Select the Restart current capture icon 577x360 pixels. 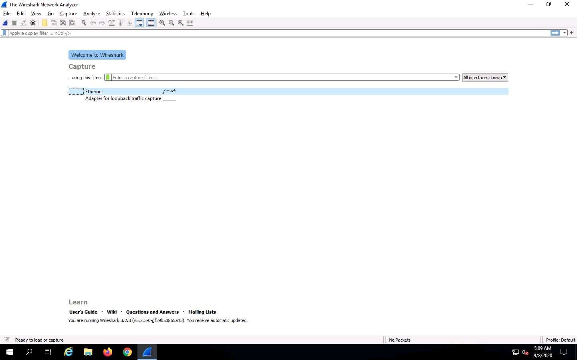[x=24, y=23]
